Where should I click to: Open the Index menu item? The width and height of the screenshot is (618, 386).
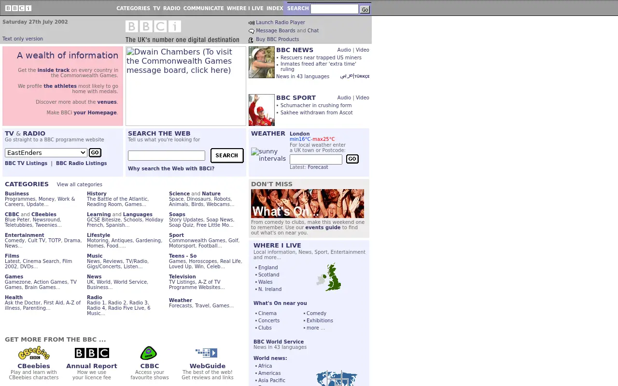click(275, 8)
